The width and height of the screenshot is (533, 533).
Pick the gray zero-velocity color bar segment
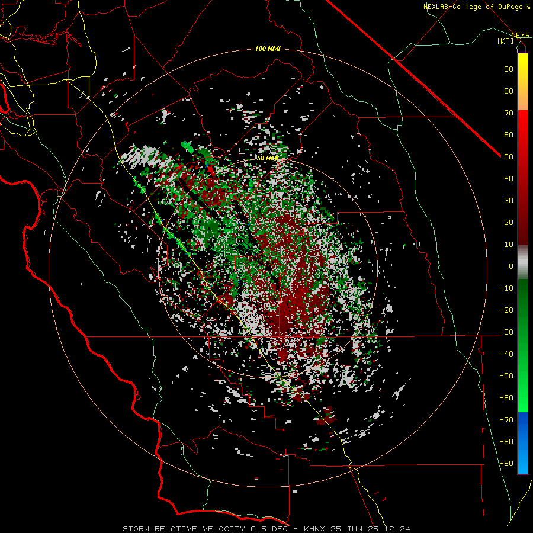point(523,262)
